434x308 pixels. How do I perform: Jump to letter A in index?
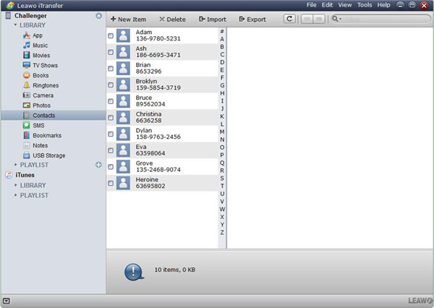click(222, 39)
